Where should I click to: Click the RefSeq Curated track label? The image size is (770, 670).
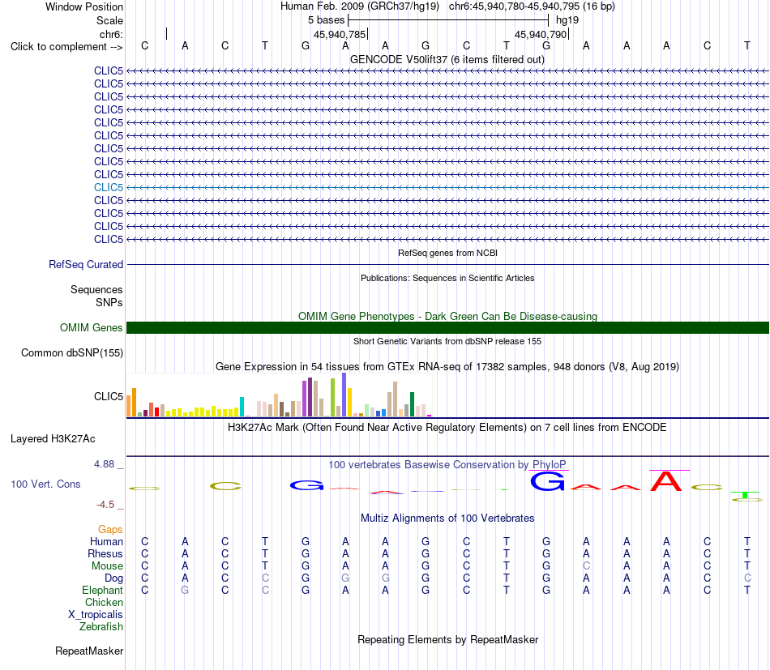[86, 265]
